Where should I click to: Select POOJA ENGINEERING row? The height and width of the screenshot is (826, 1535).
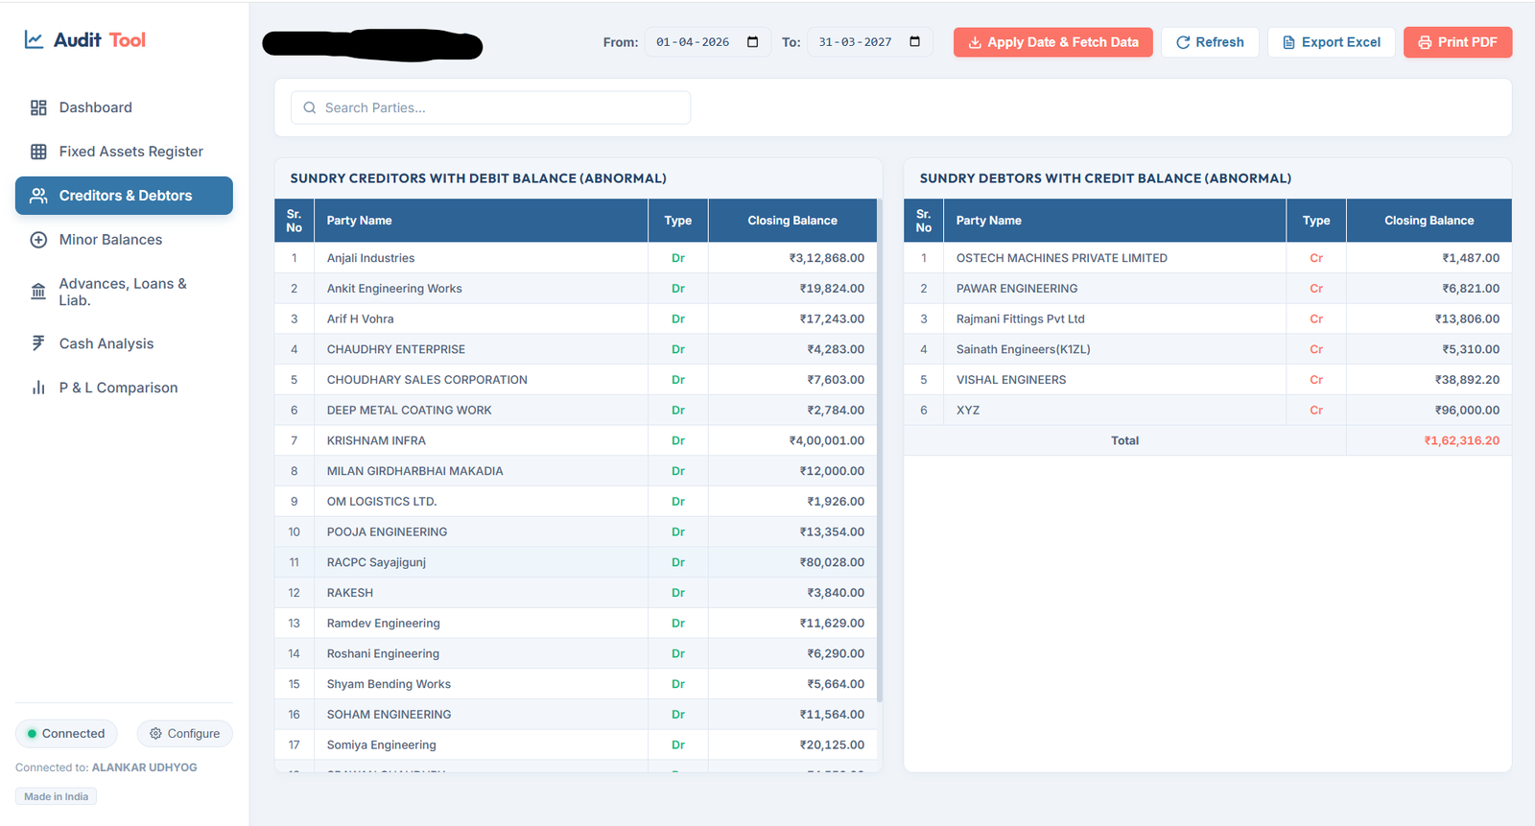[576, 531]
